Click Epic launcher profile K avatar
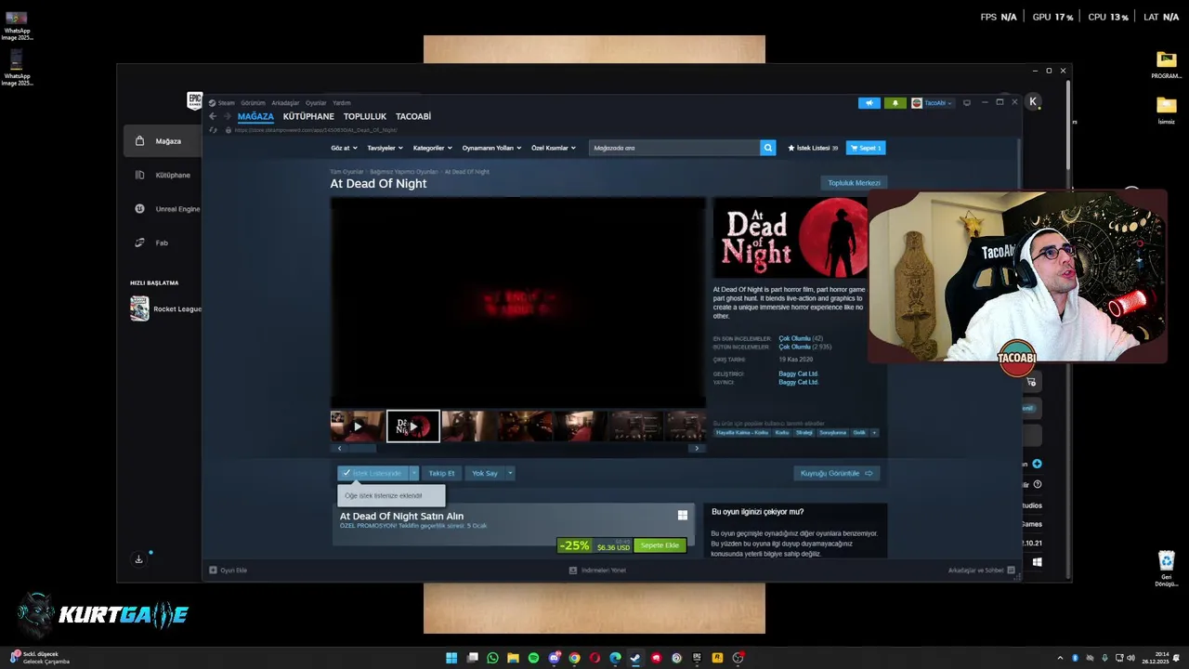The image size is (1189, 669). click(1032, 101)
